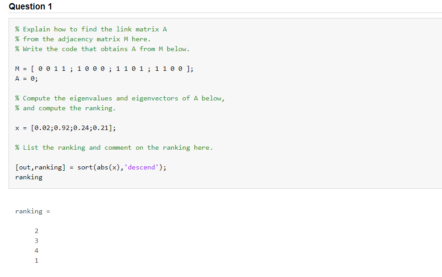Click the comment line '% Explain how to find the link matrix A'
This screenshot has width=442, height=277.
tap(91, 29)
